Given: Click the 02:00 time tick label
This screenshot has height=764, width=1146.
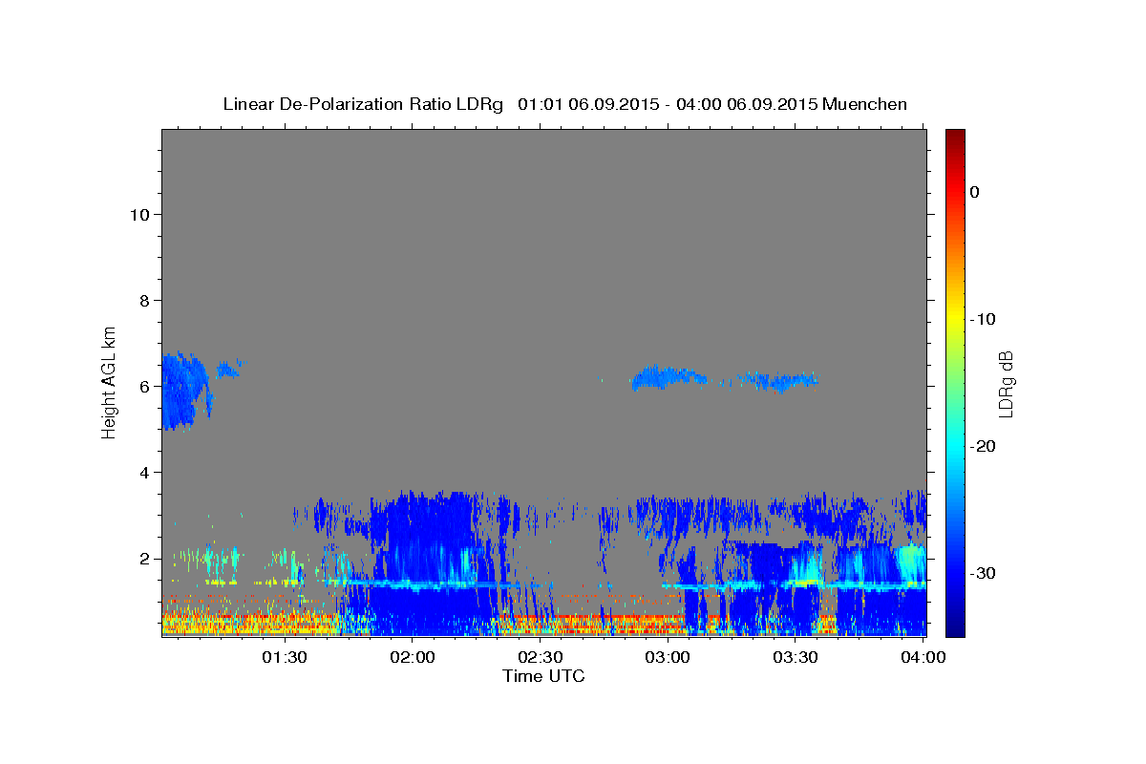Looking at the screenshot, I should tap(413, 657).
